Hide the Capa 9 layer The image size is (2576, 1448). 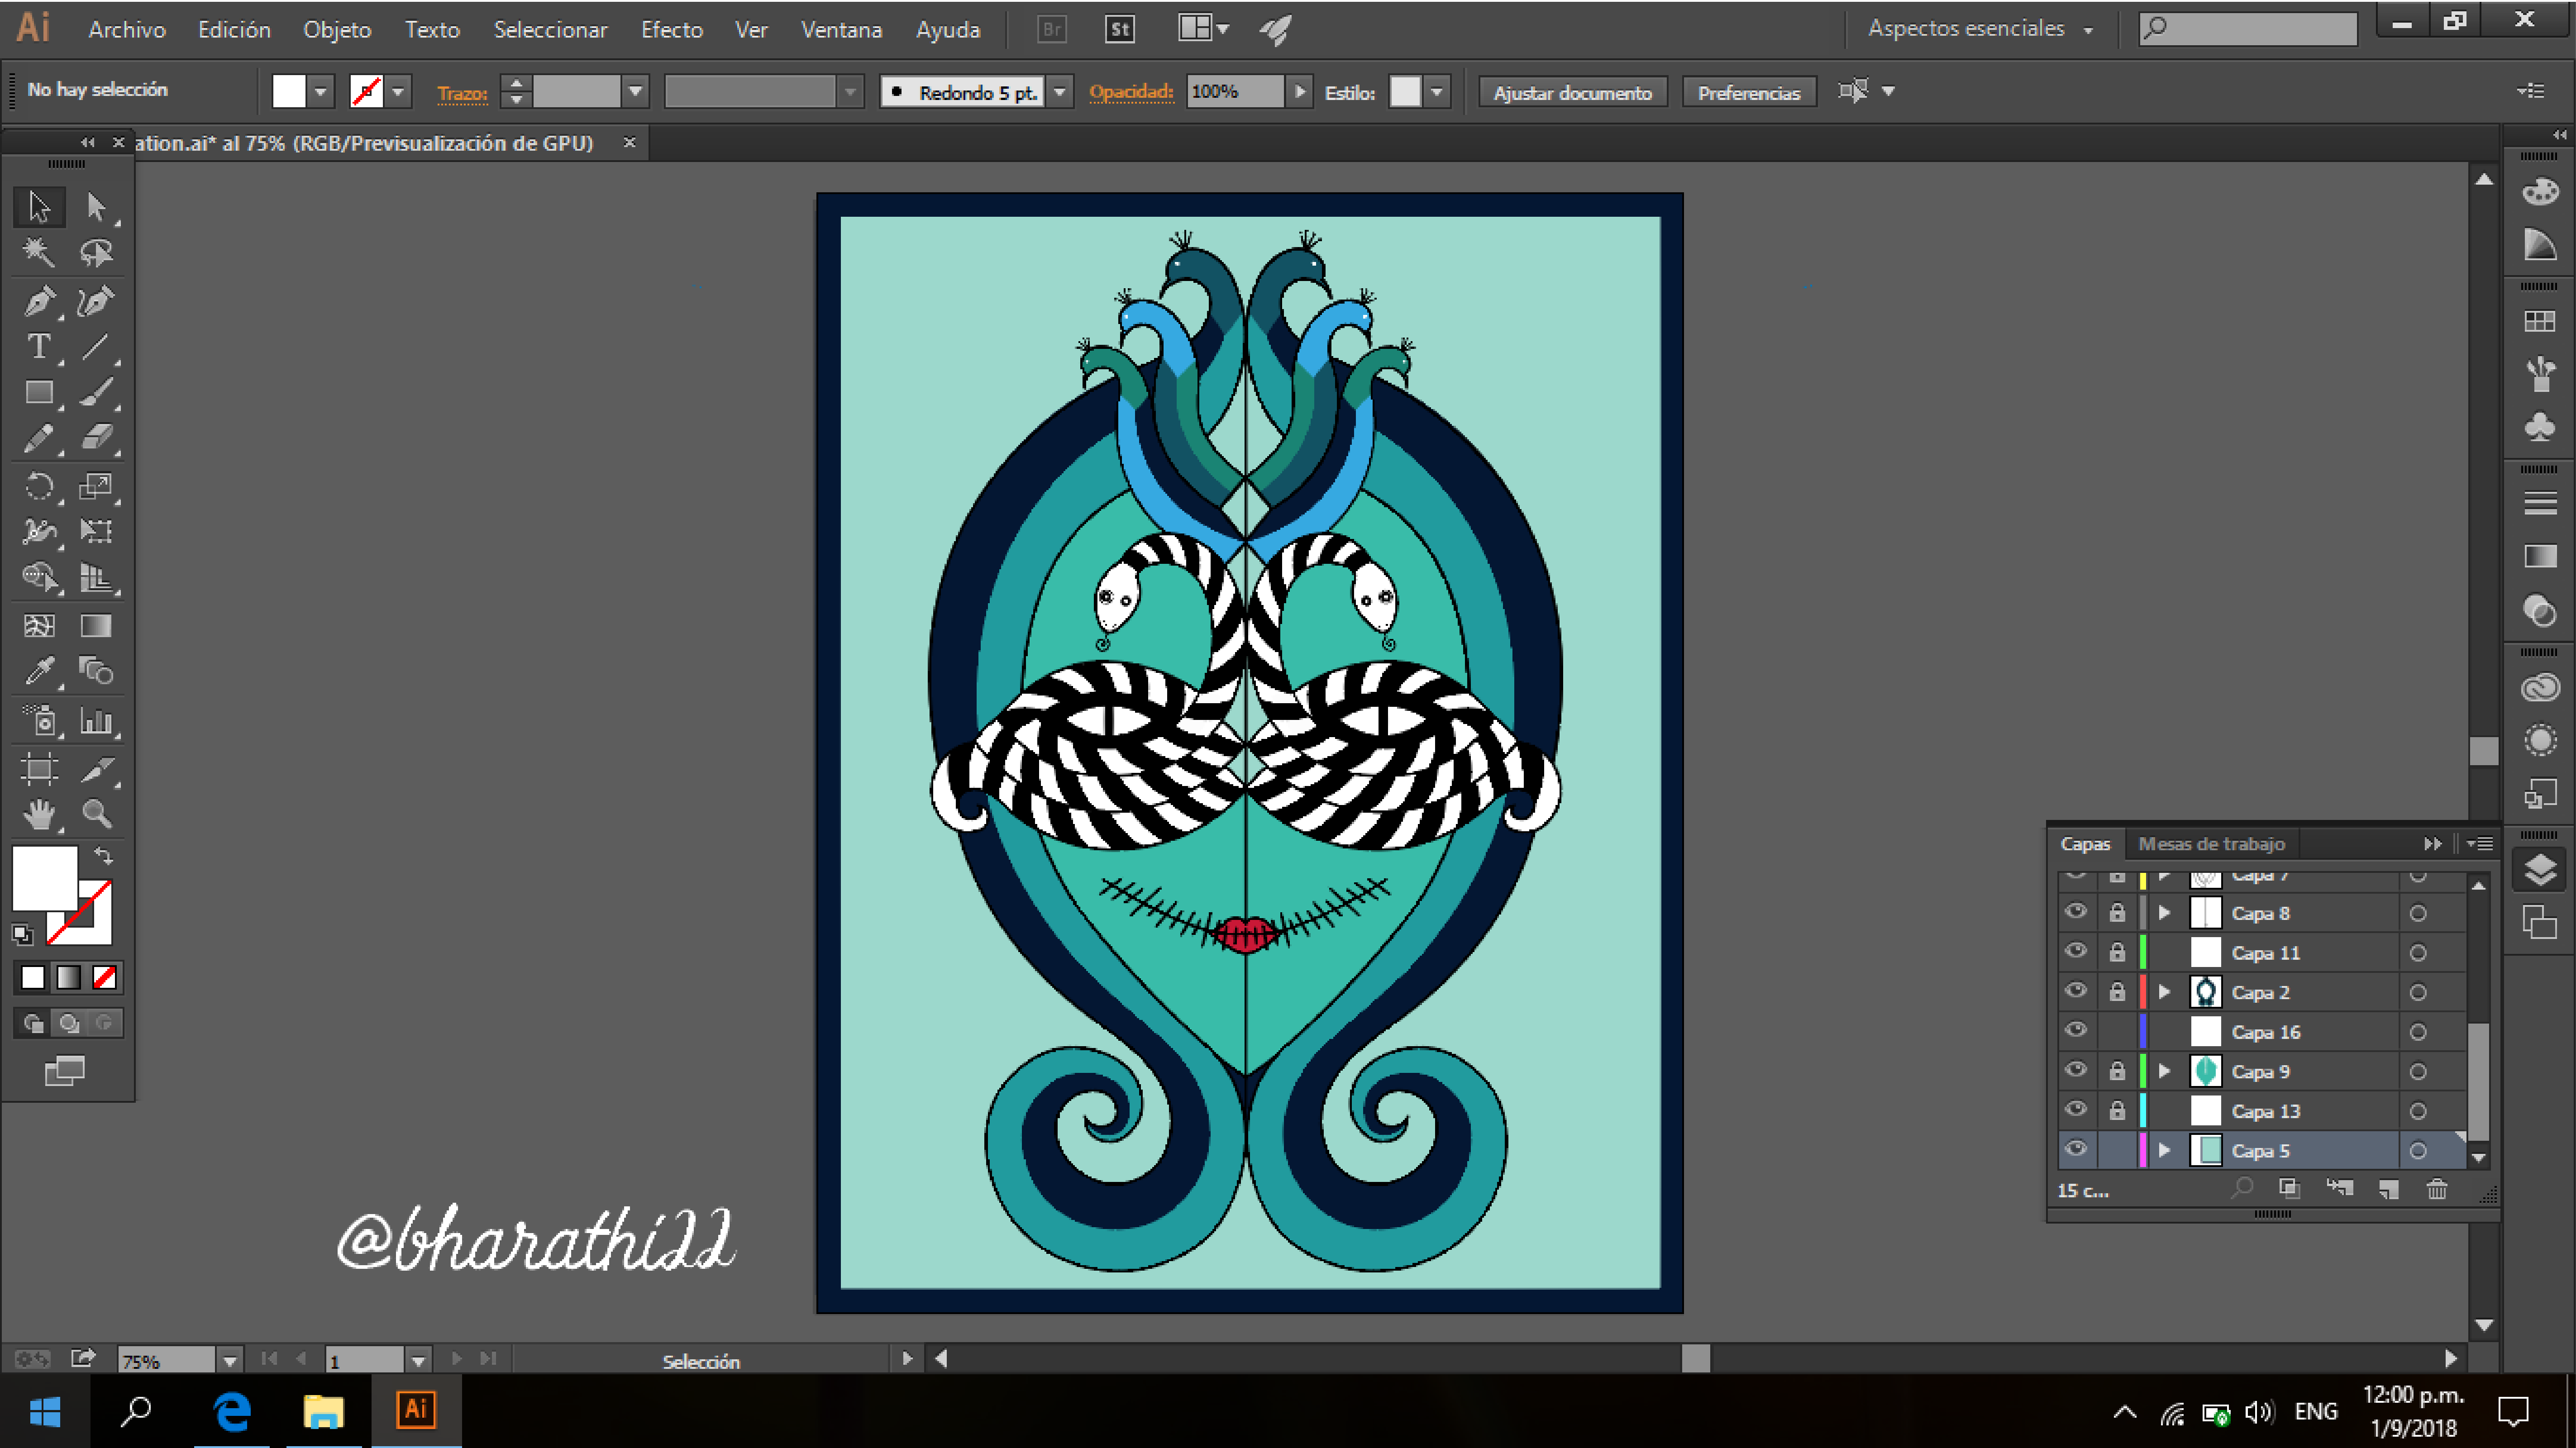[x=2076, y=1070]
